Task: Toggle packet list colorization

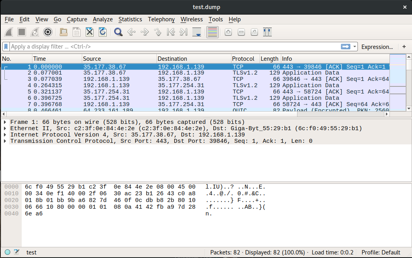Action: pos(213,32)
